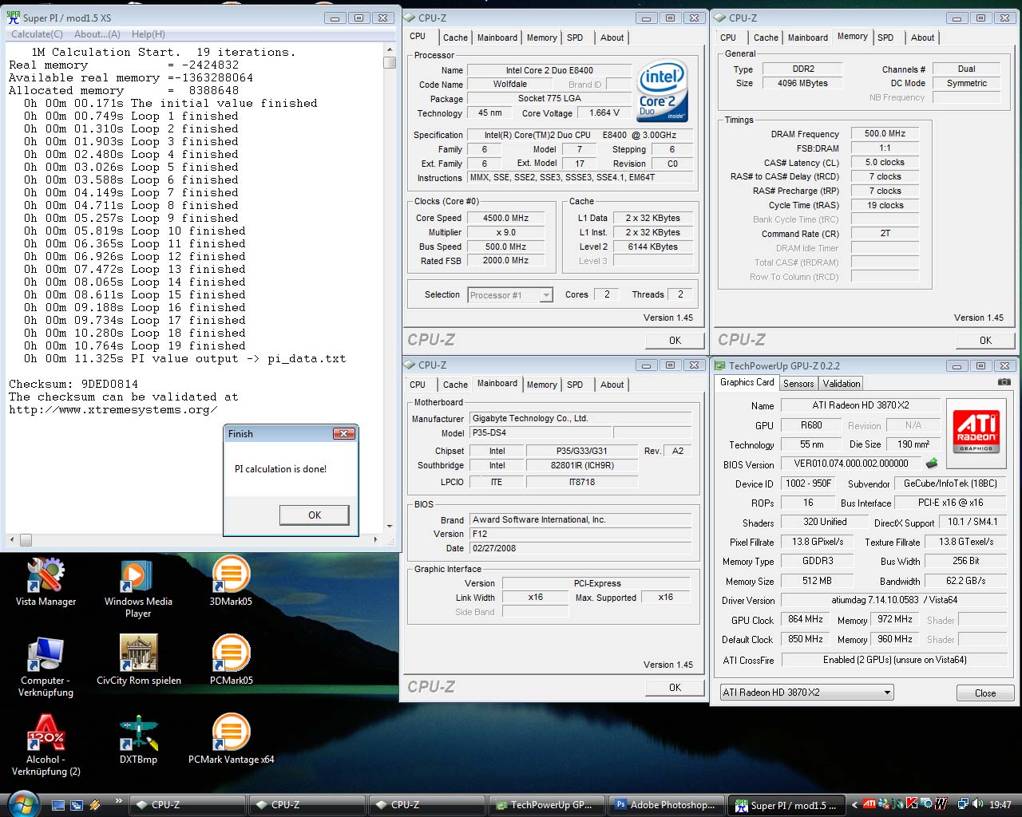
Task: Show hidden system tray icons arrow
Action: [x=854, y=805]
